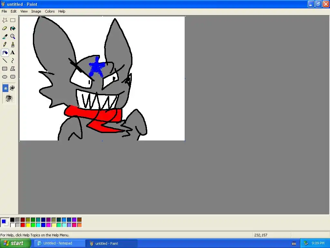This screenshot has height=248, width=330.
Task: Select the Text tool (letter A)
Action: [13, 53]
